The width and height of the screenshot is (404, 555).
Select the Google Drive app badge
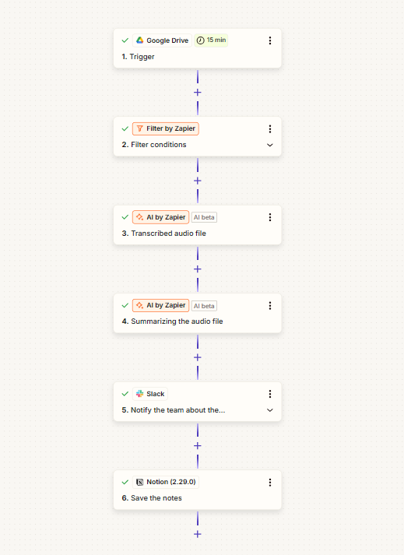coord(162,40)
